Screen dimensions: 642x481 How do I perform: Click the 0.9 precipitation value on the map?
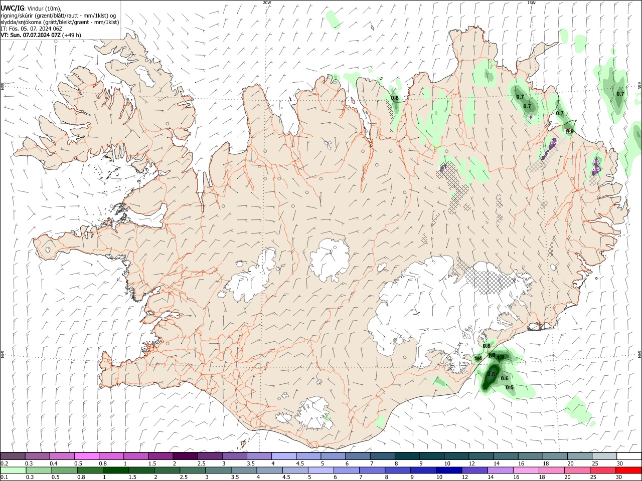tap(569, 131)
